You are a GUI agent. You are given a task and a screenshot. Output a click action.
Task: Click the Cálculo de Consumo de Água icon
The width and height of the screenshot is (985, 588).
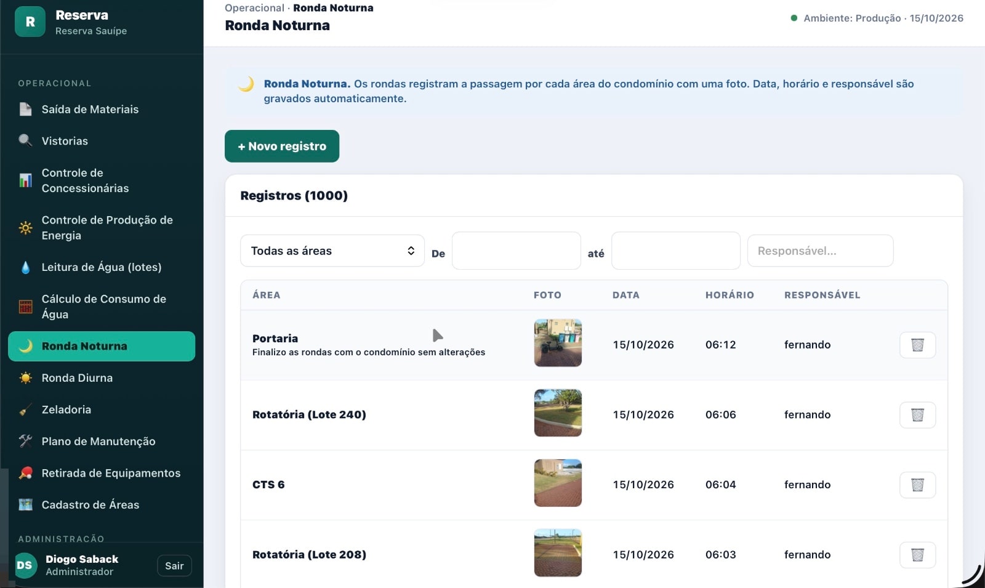[25, 307]
